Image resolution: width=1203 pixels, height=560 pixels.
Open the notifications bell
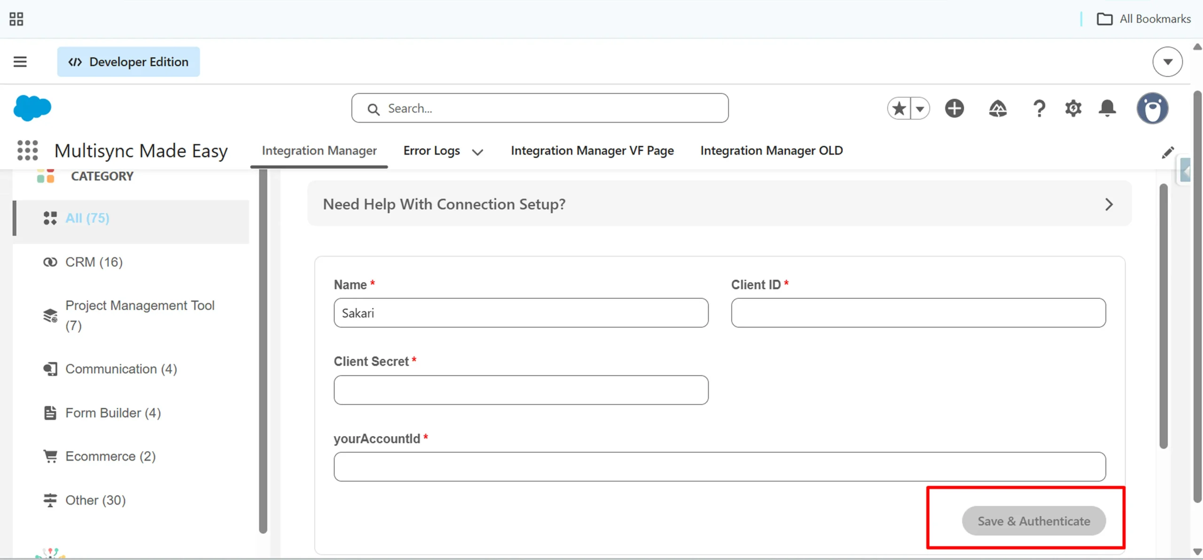1107,109
